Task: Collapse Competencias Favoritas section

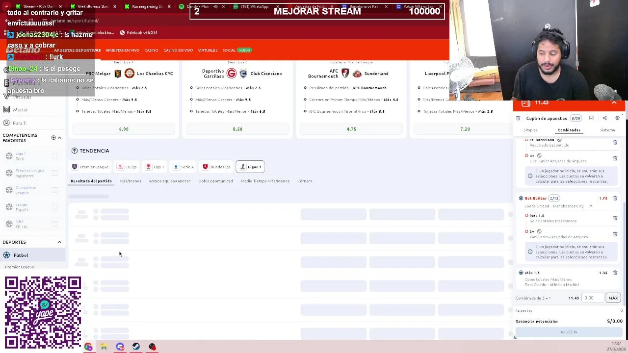Action: pos(59,137)
